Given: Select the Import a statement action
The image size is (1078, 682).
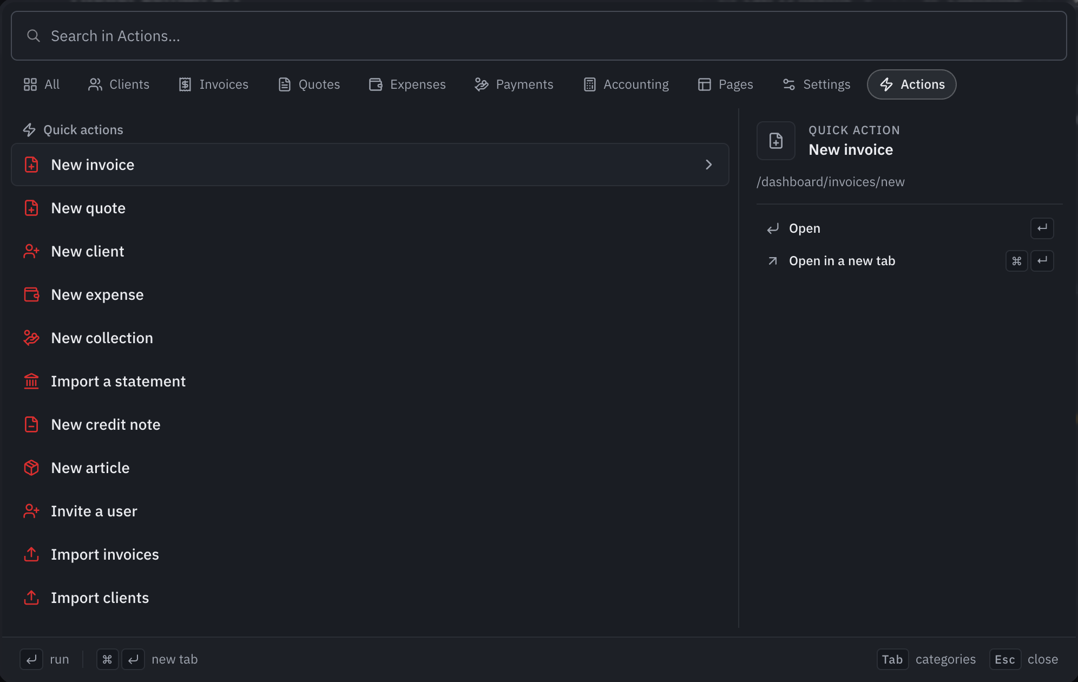Looking at the screenshot, I should click(370, 381).
